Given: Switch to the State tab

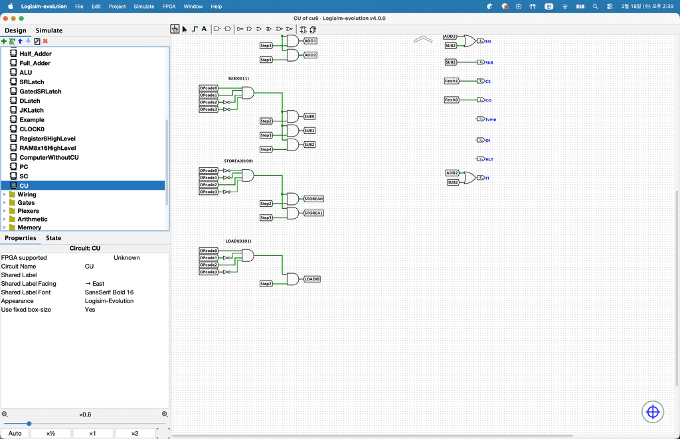Looking at the screenshot, I should (53, 238).
